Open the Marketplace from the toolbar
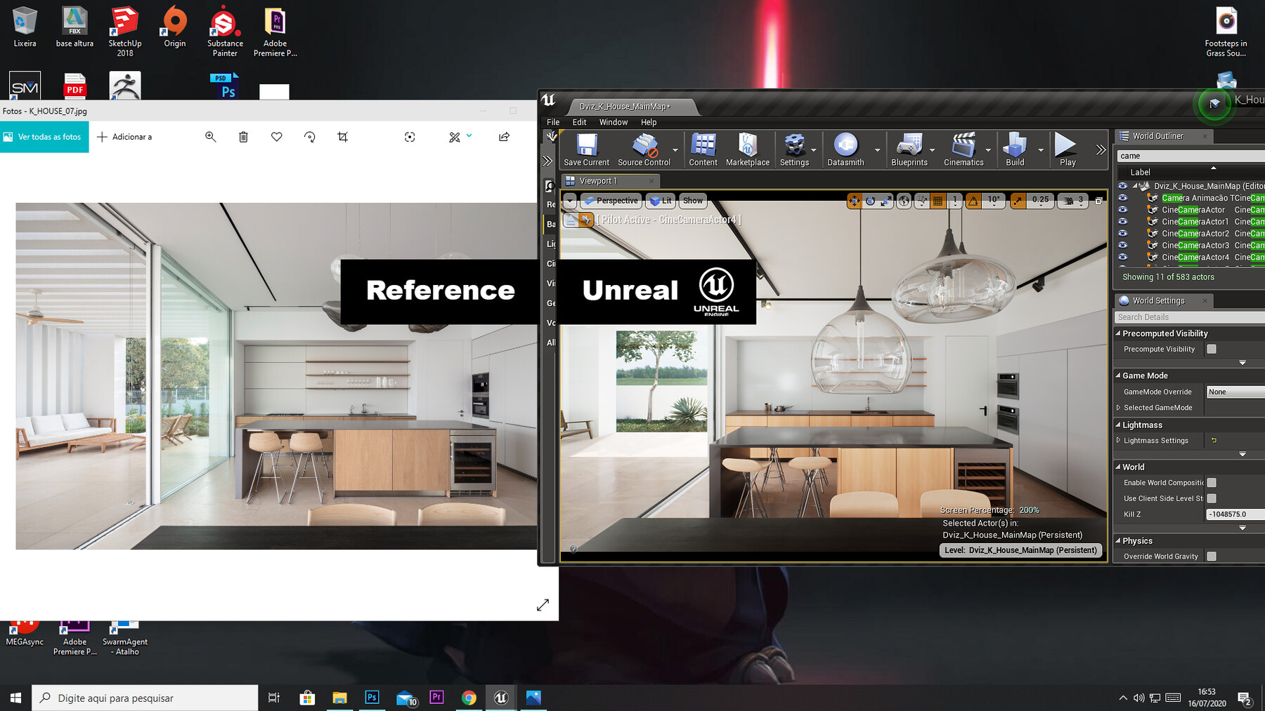Viewport: 1265px width, 711px height. (x=747, y=149)
